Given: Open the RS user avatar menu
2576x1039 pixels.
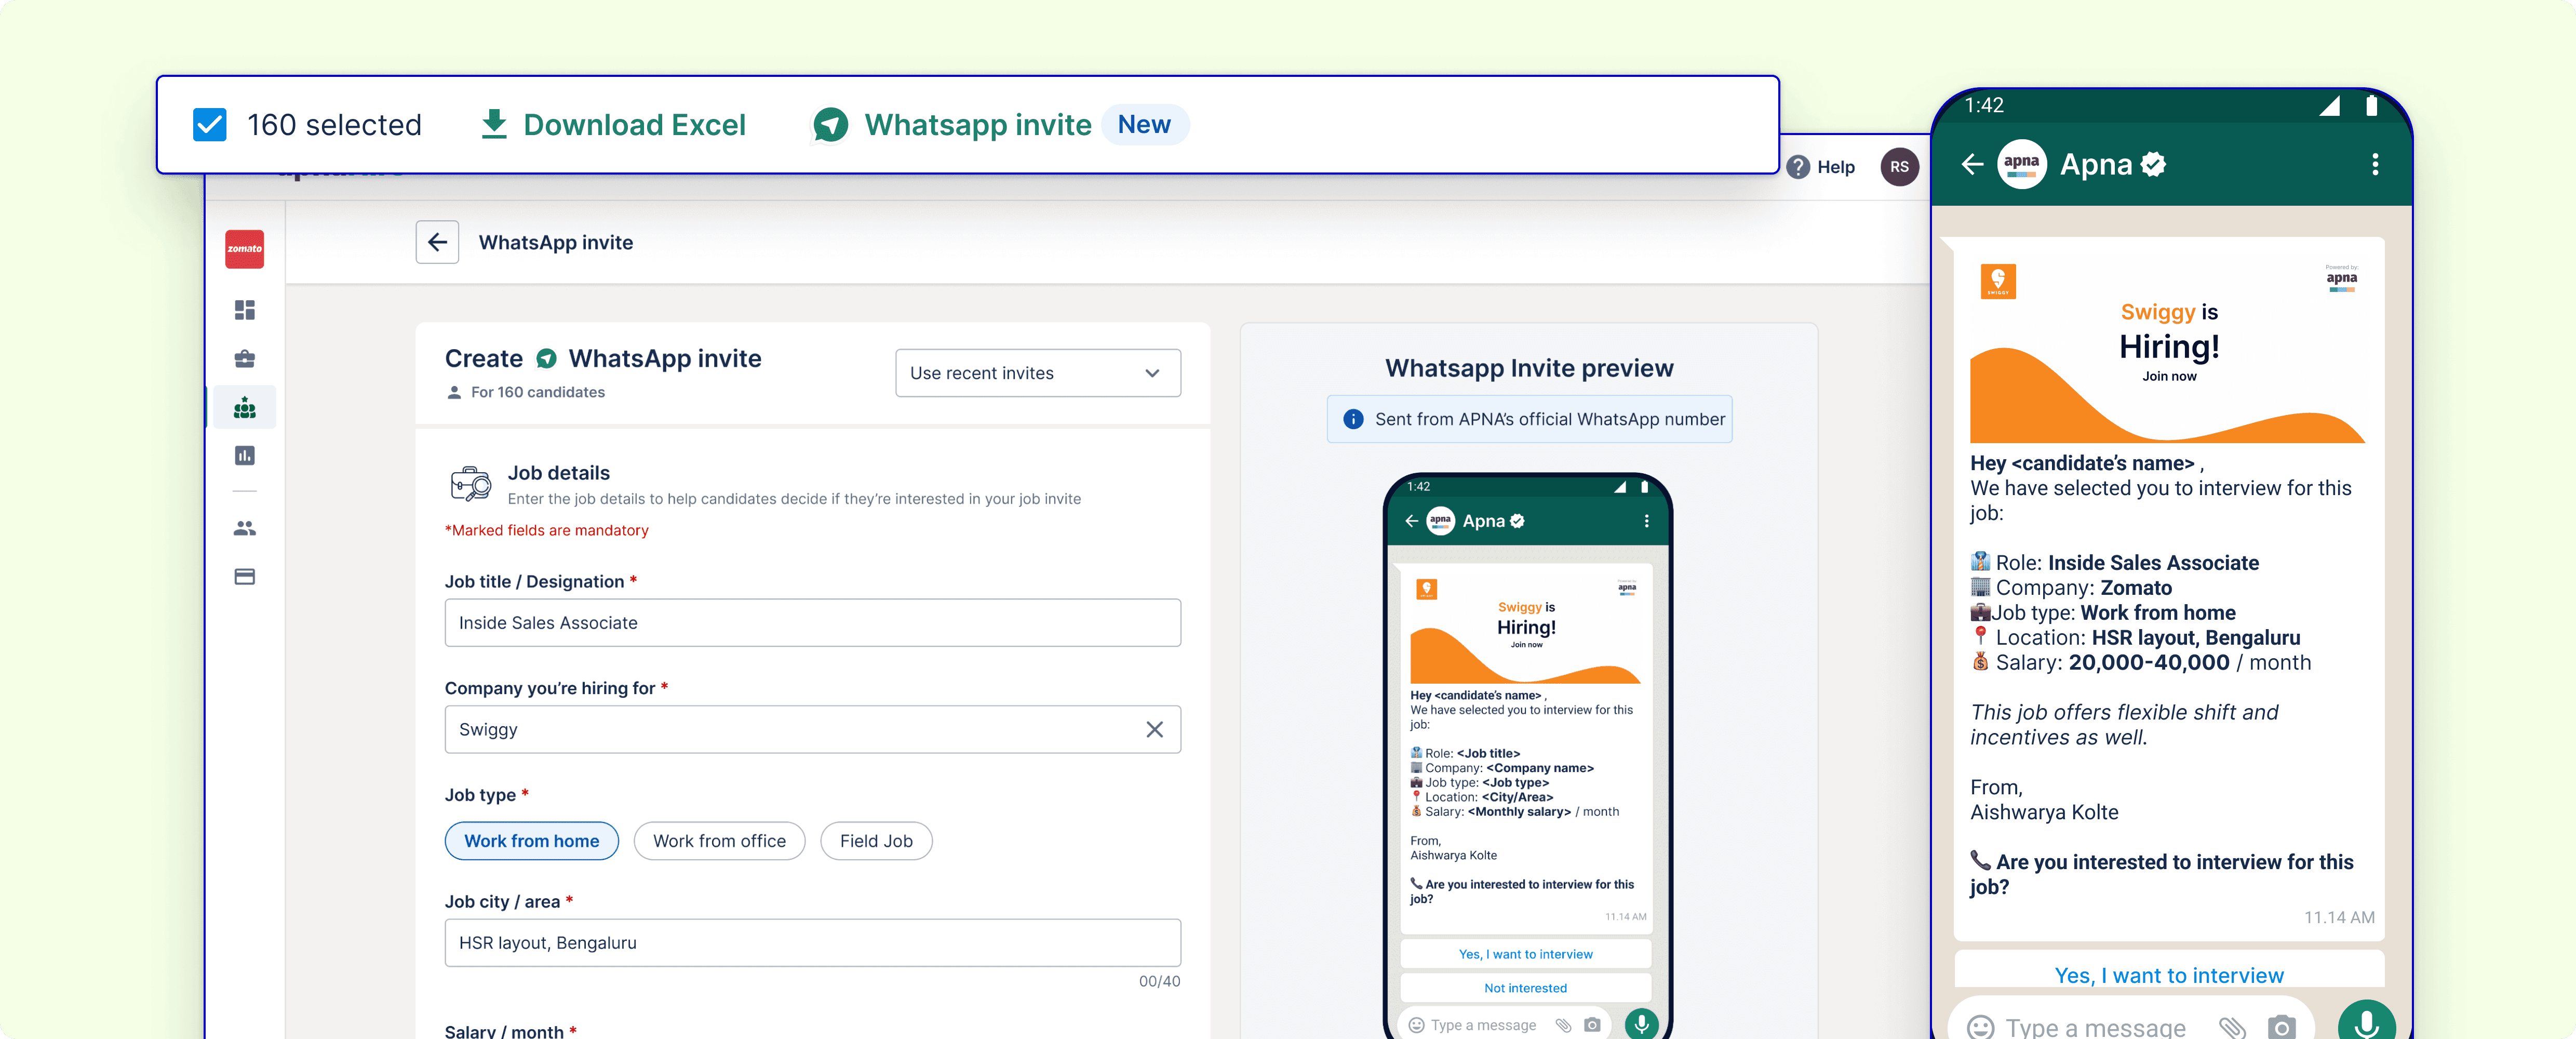Looking at the screenshot, I should click(1899, 167).
